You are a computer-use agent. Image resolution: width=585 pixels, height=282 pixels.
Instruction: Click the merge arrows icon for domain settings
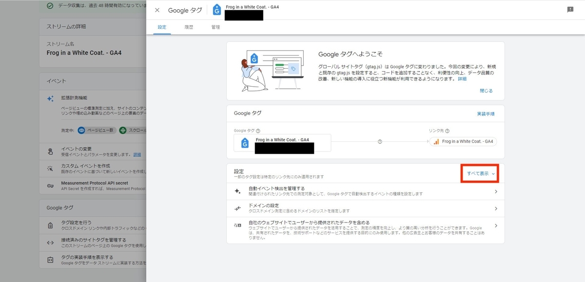(x=237, y=208)
